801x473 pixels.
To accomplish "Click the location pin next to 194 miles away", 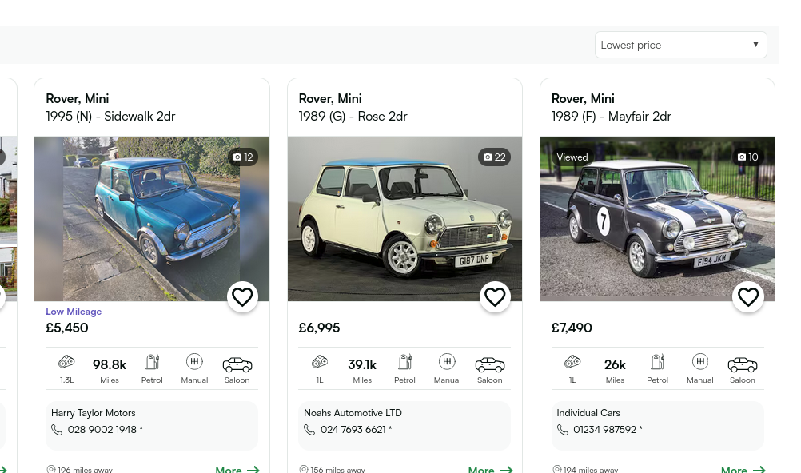I will 557,470.
